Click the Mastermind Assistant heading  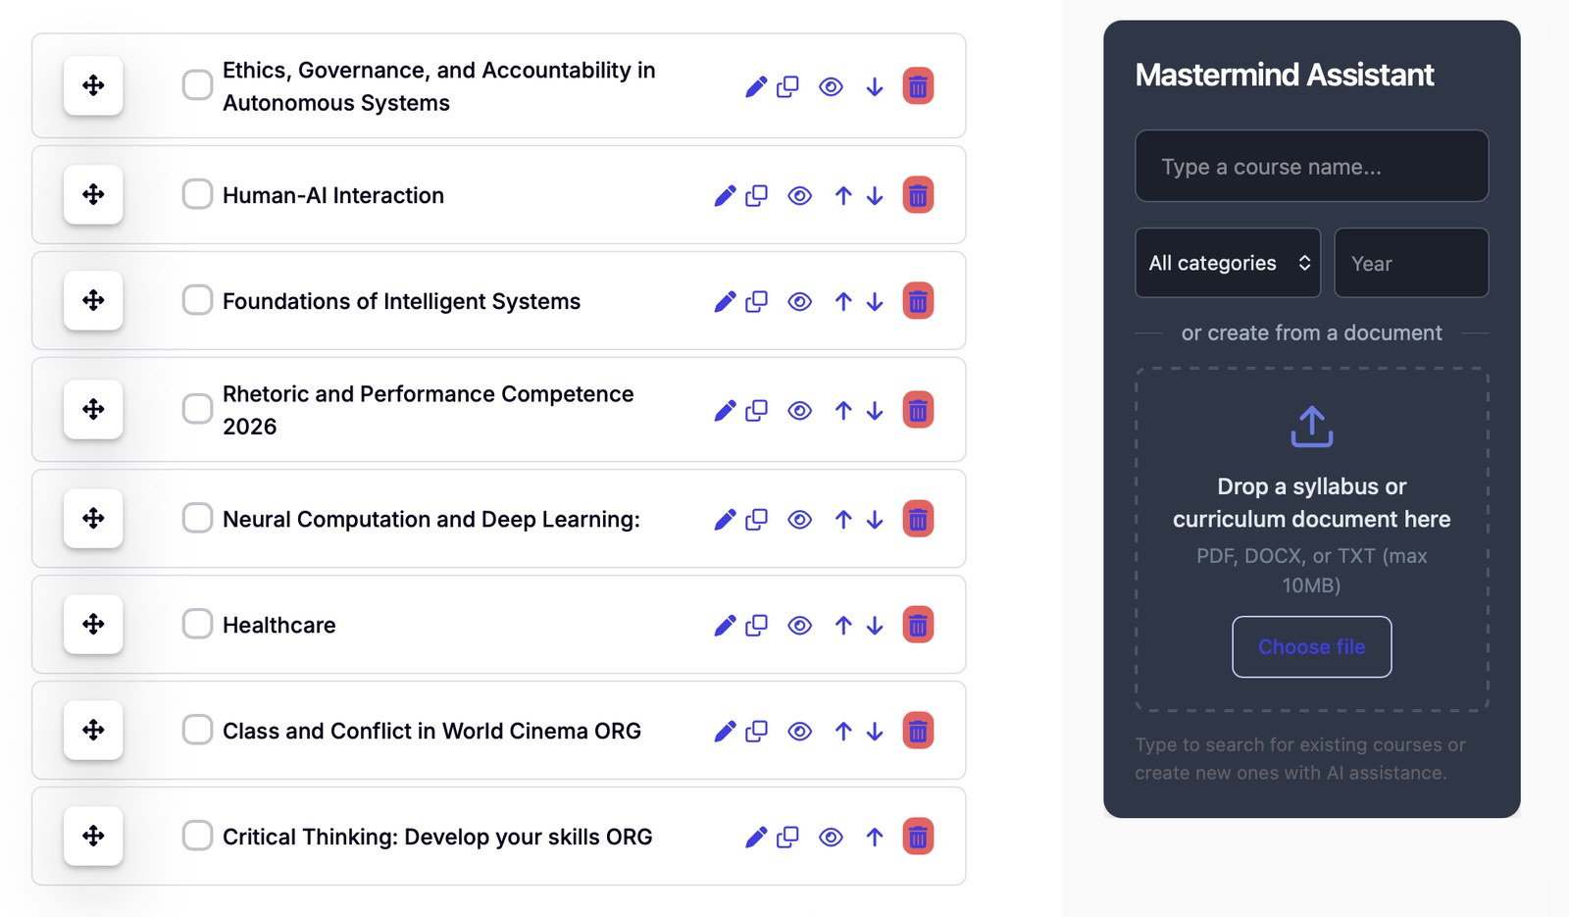click(x=1285, y=75)
